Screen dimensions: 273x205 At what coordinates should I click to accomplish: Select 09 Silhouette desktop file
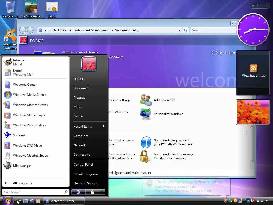click(x=31, y=10)
